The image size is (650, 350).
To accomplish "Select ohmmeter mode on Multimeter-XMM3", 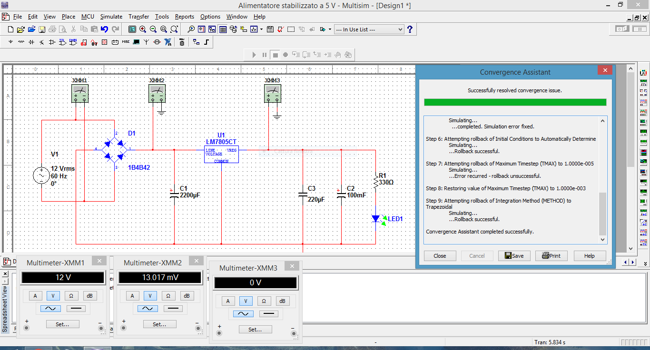I will coord(264,301).
